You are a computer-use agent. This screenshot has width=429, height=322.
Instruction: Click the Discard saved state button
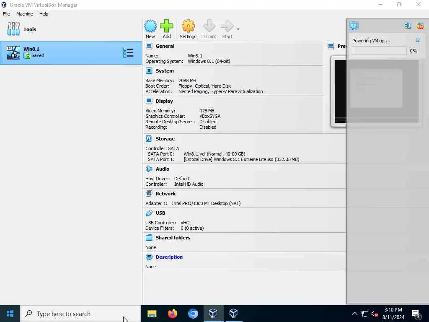click(209, 29)
